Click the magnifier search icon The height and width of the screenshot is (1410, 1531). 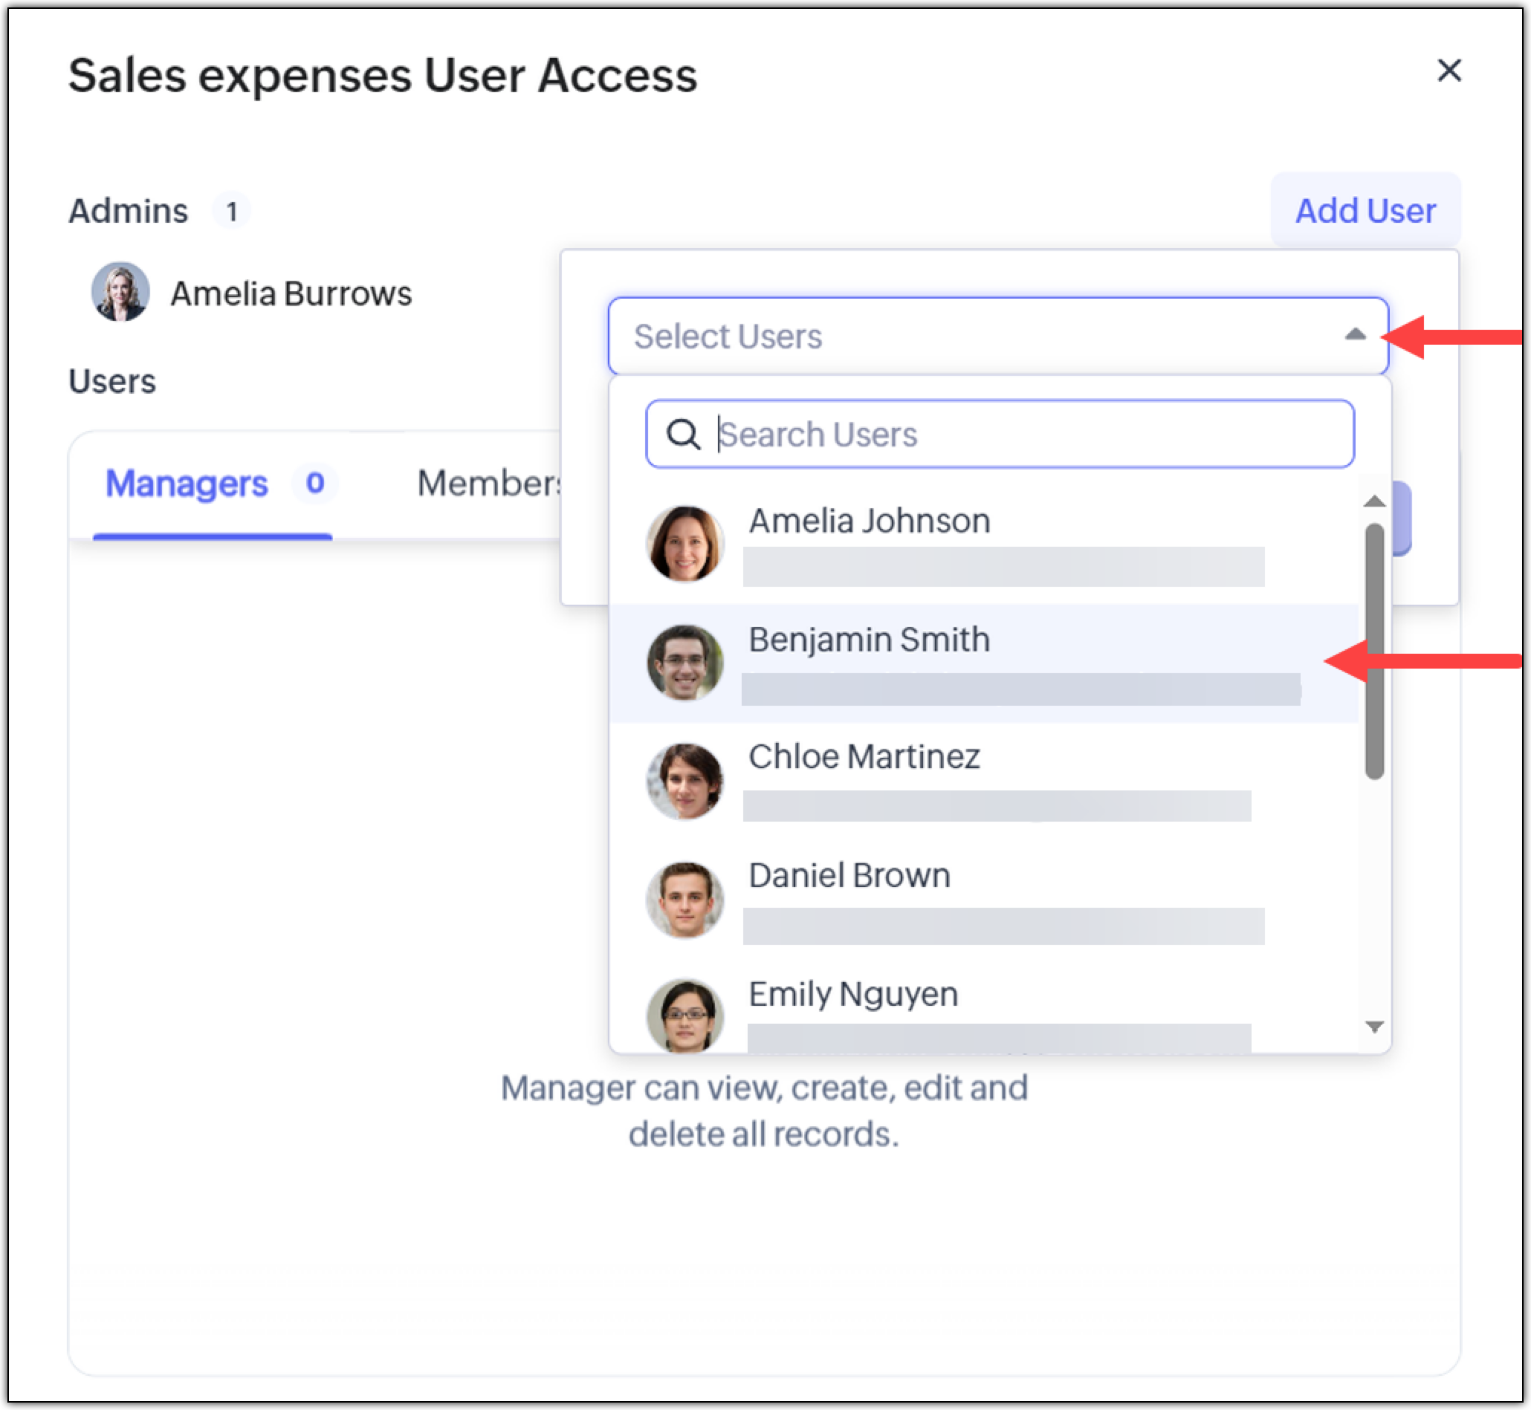coord(682,435)
